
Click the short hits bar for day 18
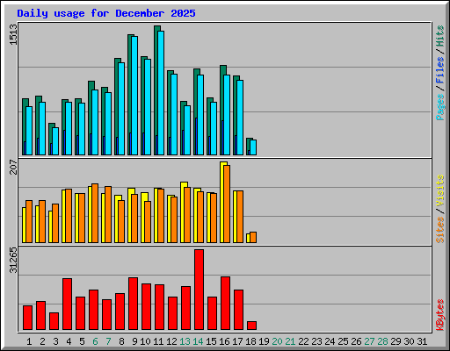click(248, 143)
